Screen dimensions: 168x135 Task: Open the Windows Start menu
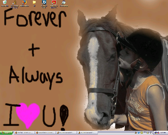point(6,133)
